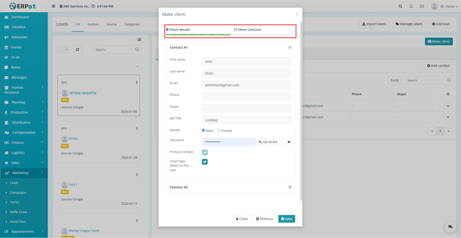The width and height of the screenshot is (461, 238).
Task: Select the Male gender radio button
Action: tap(203, 130)
